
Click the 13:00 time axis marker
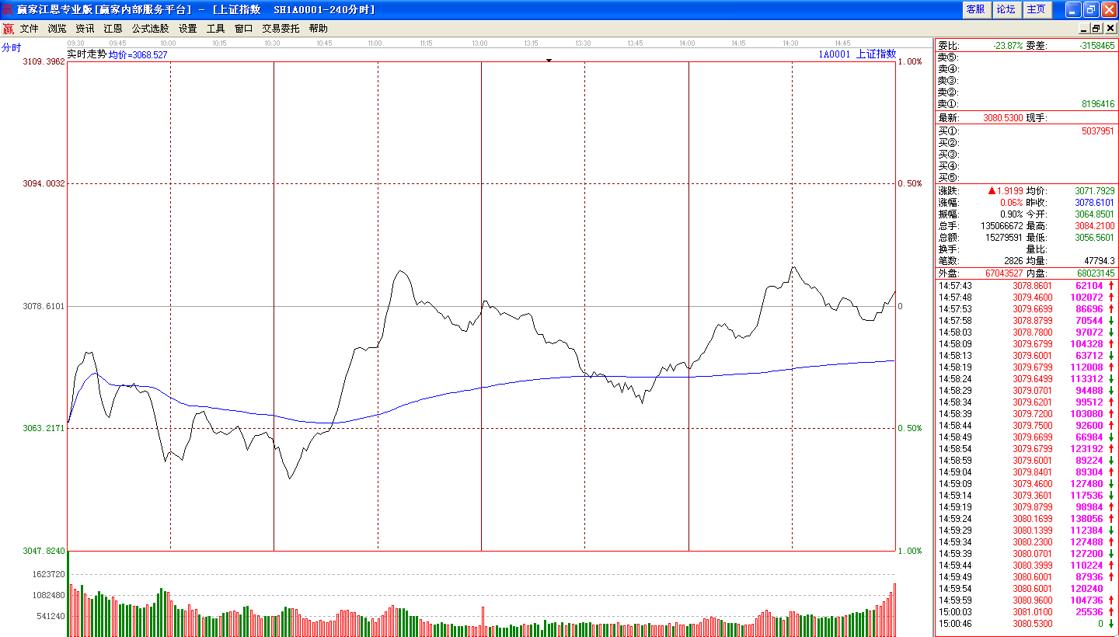pos(479,44)
